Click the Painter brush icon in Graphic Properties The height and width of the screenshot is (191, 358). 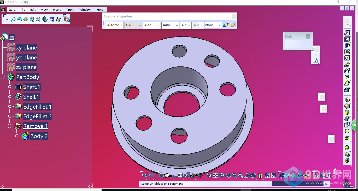226,25
